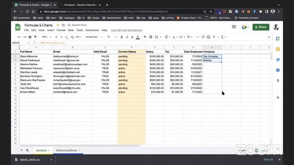Click the Undo icon

(x=19, y=37)
